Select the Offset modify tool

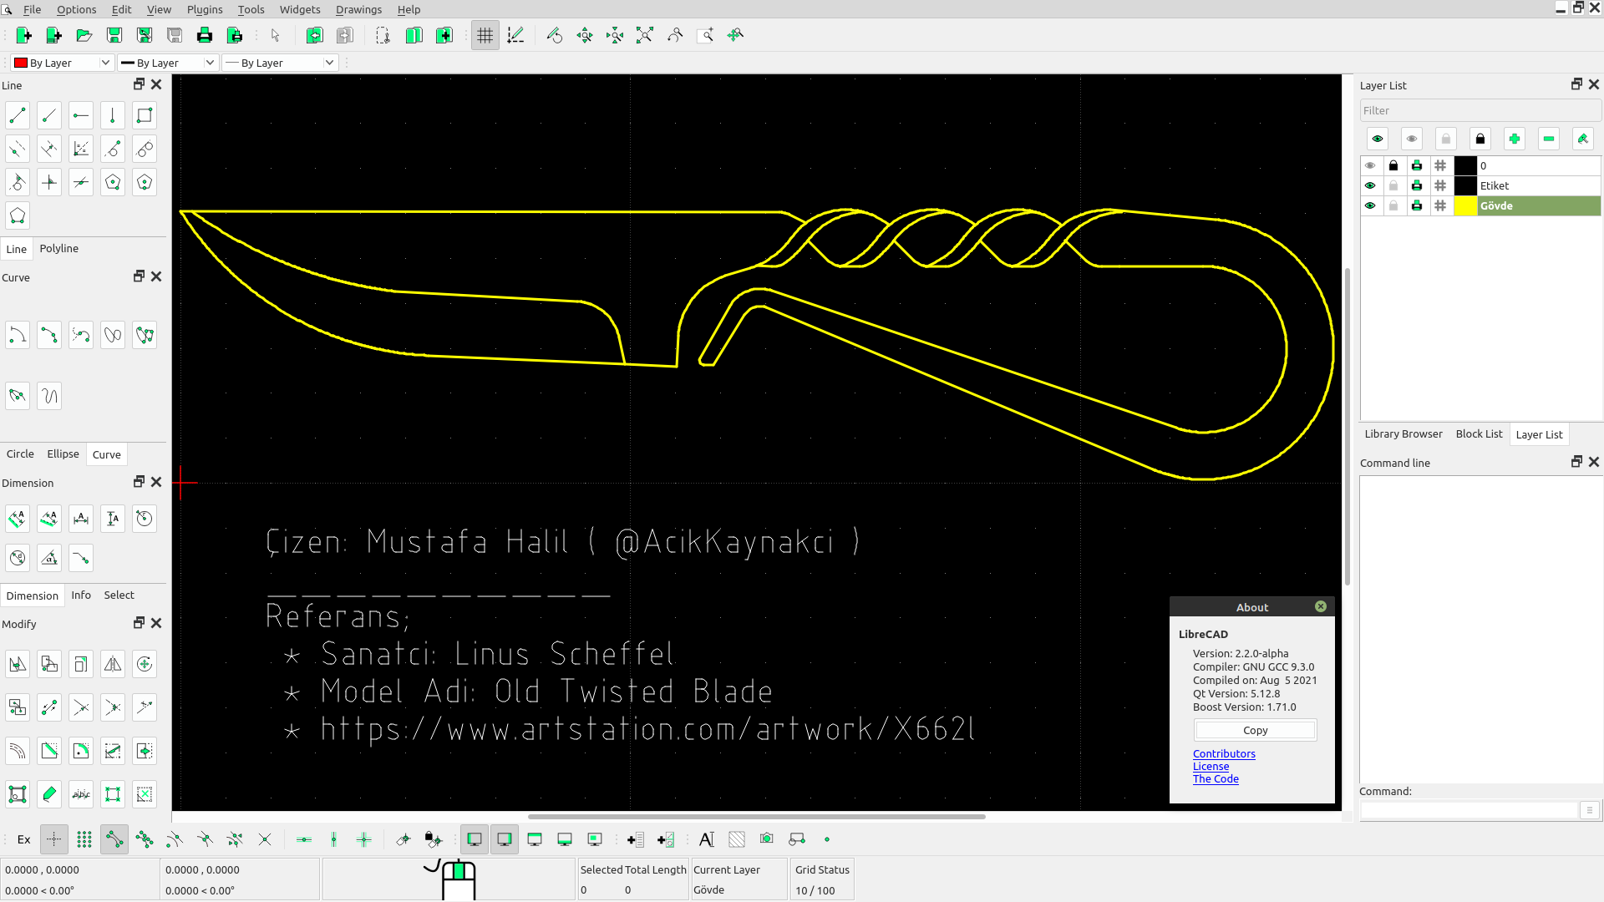point(18,751)
